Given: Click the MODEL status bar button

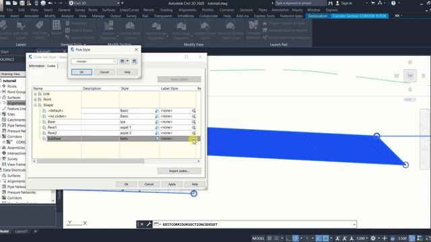Looking at the screenshot, I should point(258,238).
